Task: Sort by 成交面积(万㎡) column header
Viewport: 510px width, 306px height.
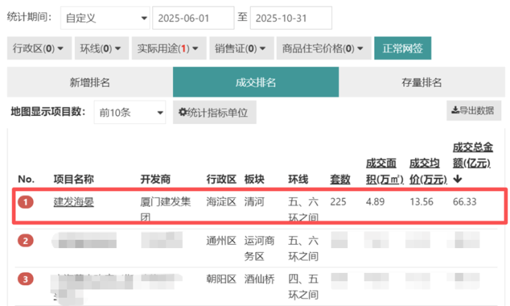Action: 383,171
